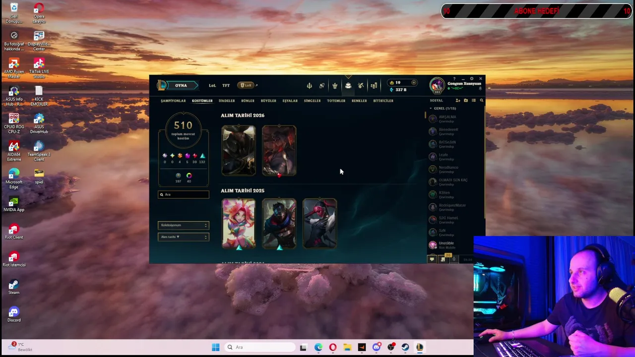Click search friends magnifier icon
This screenshot has width=635, height=357.
click(x=481, y=101)
